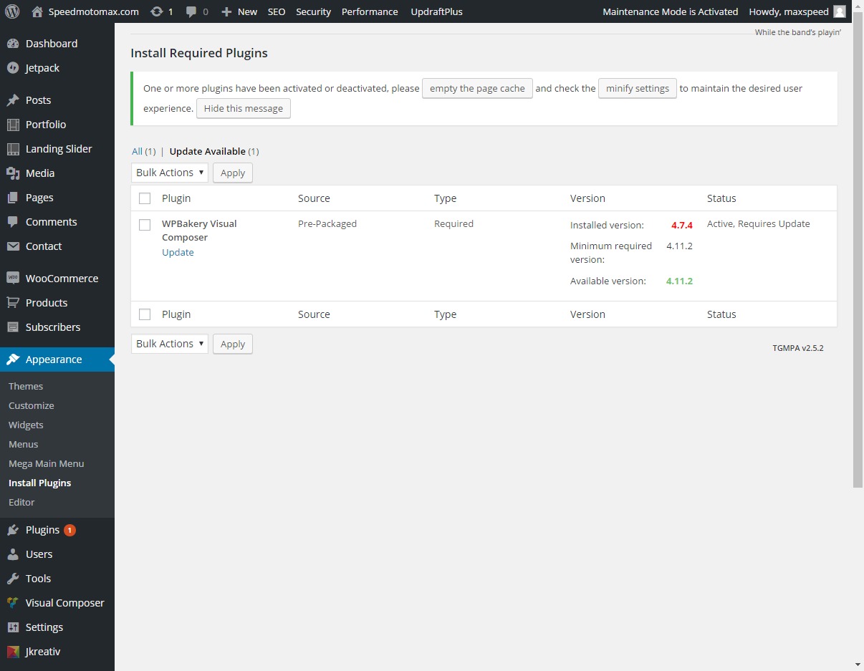Click the Posts pushpin icon

click(13, 100)
